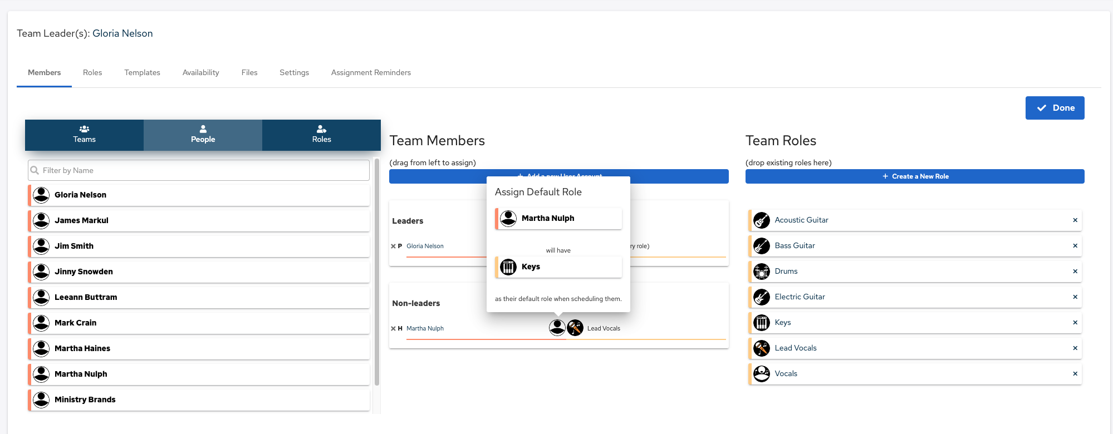1113x434 pixels.
Task: Click the Acoustic Guitar role icon
Action: coord(761,220)
